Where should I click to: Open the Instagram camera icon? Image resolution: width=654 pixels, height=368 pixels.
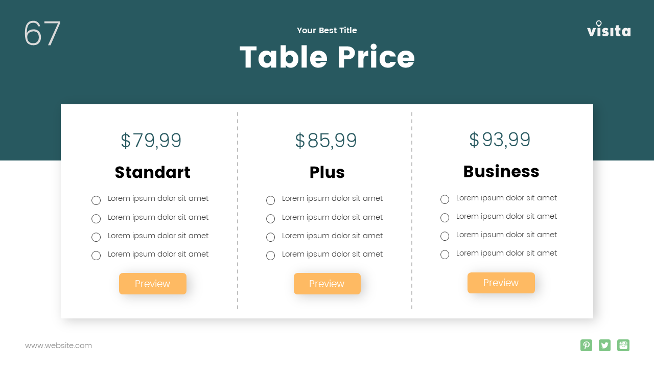(x=623, y=346)
